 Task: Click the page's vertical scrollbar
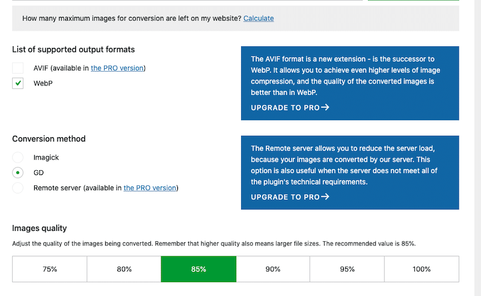[477, 148]
